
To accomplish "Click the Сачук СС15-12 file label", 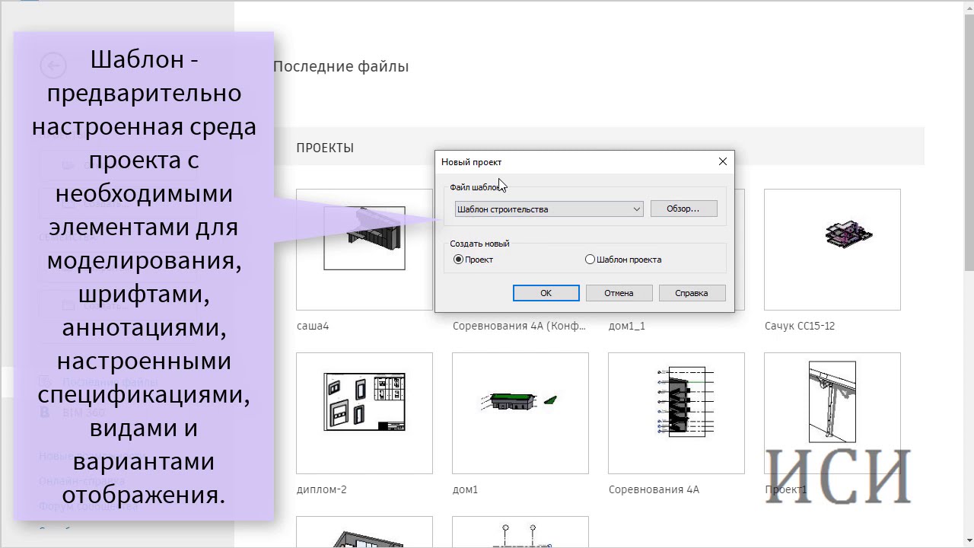I will [800, 326].
